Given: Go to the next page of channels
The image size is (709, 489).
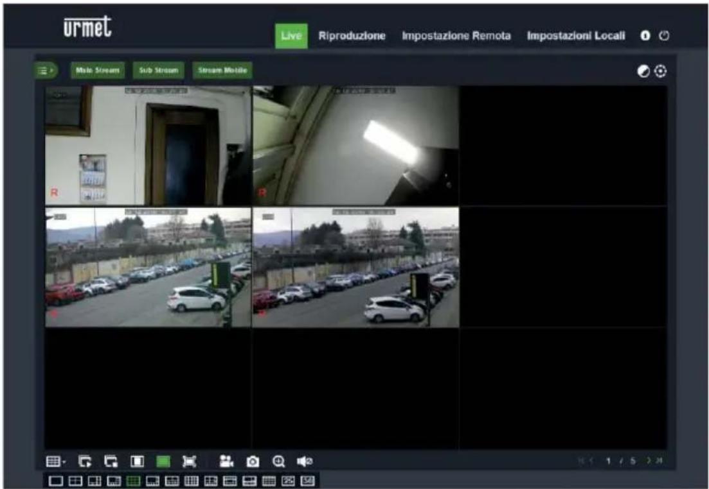Looking at the screenshot, I should 649,461.
